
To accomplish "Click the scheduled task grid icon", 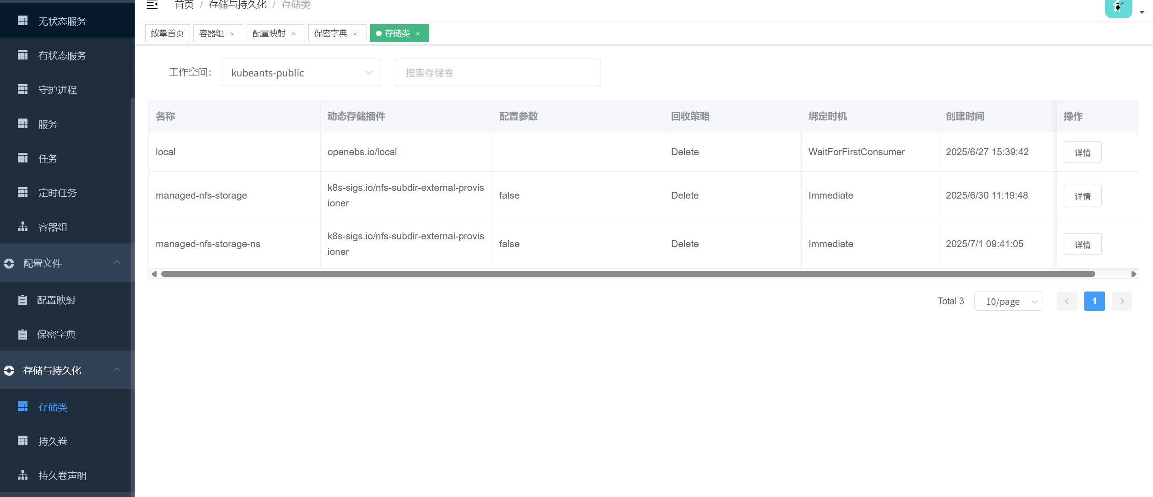I will (x=22, y=193).
